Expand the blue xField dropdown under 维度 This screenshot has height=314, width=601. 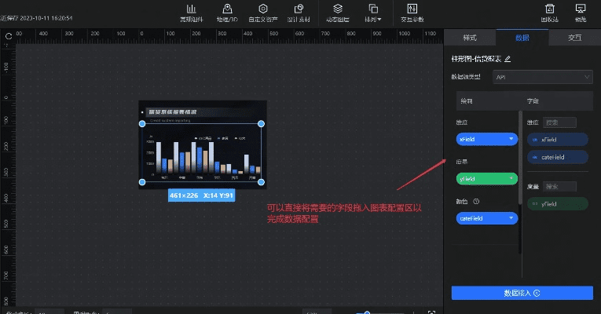coord(511,139)
